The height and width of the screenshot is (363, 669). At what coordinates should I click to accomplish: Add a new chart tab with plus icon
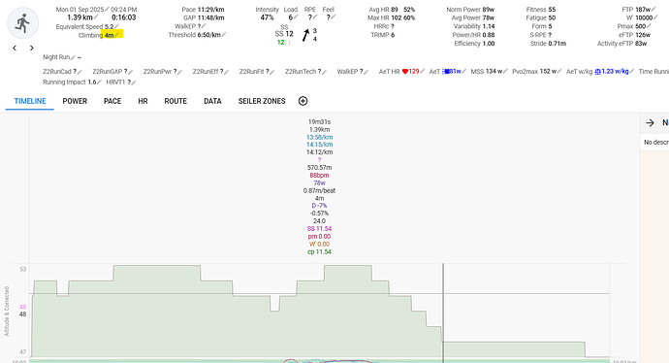tap(303, 101)
